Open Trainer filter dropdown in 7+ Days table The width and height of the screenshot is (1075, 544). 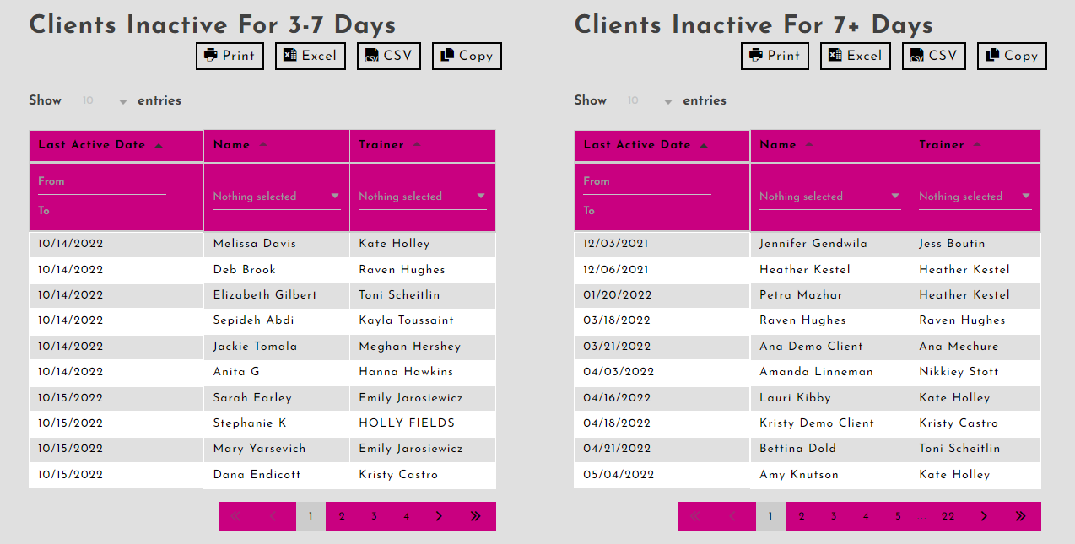pos(975,197)
